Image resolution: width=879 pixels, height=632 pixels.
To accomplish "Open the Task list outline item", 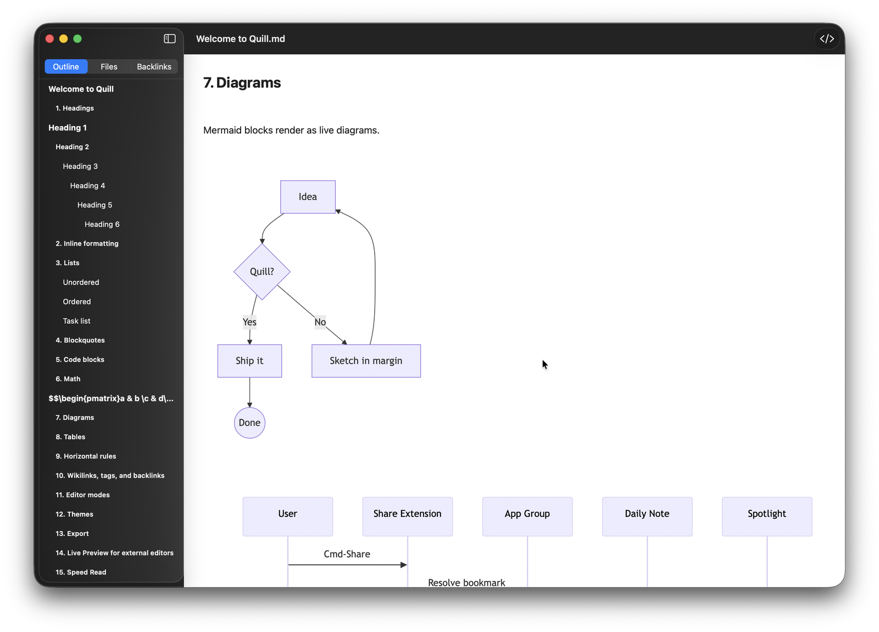I will tap(76, 321).
